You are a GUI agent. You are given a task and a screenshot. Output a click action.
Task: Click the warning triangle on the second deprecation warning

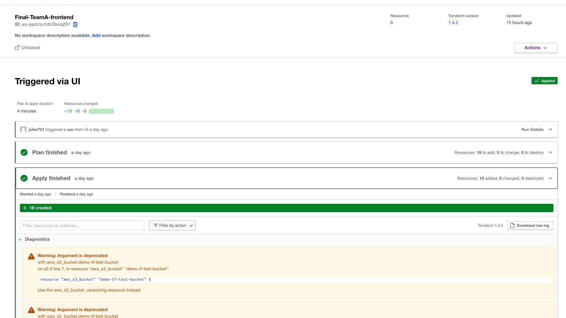tap(31, 310)
